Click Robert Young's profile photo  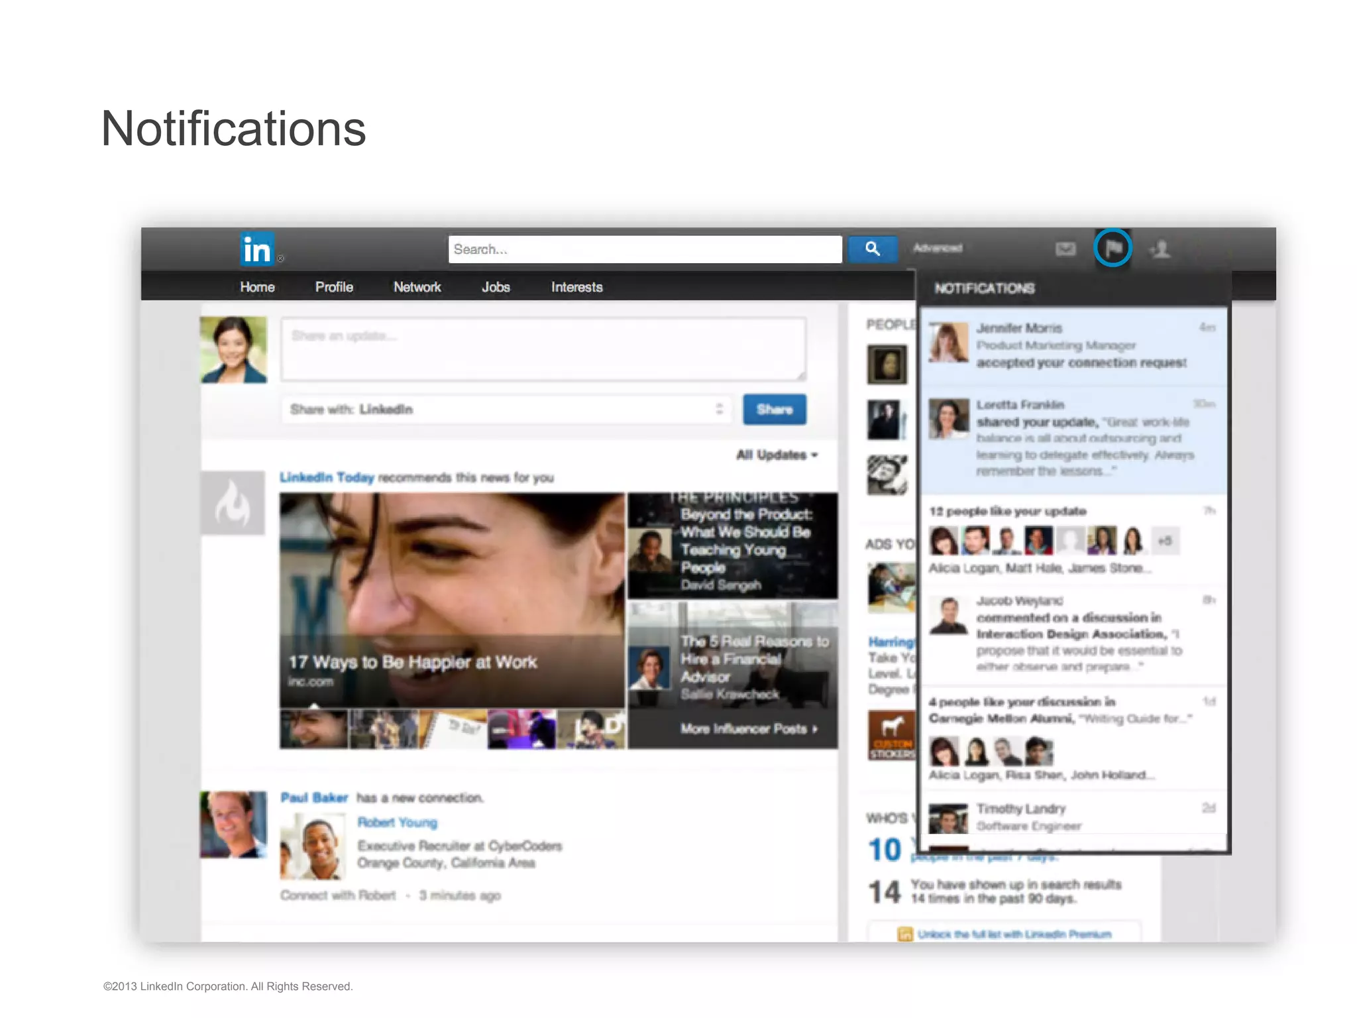(x=313, y=847)
